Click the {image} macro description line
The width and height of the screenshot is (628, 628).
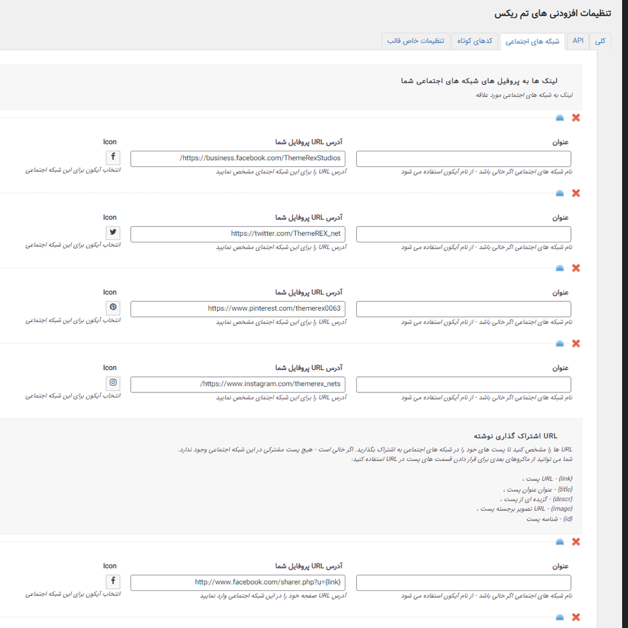[524, 509]
